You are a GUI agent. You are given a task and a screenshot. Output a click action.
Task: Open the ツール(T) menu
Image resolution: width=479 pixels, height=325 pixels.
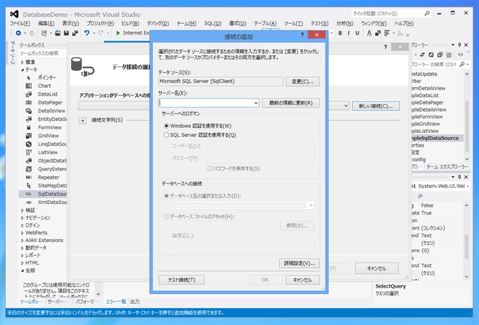click(x=293, y=23)
